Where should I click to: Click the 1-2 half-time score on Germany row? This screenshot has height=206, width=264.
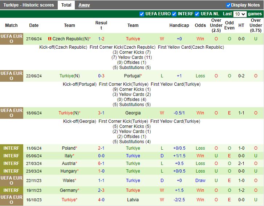241,190
